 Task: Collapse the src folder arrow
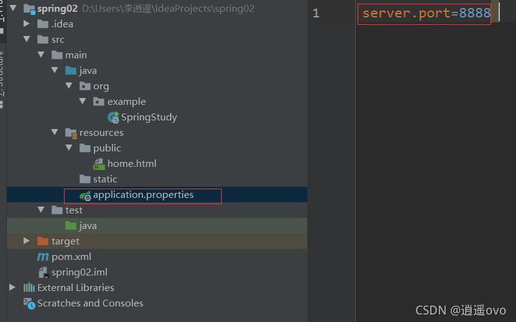tap(27, 39)
